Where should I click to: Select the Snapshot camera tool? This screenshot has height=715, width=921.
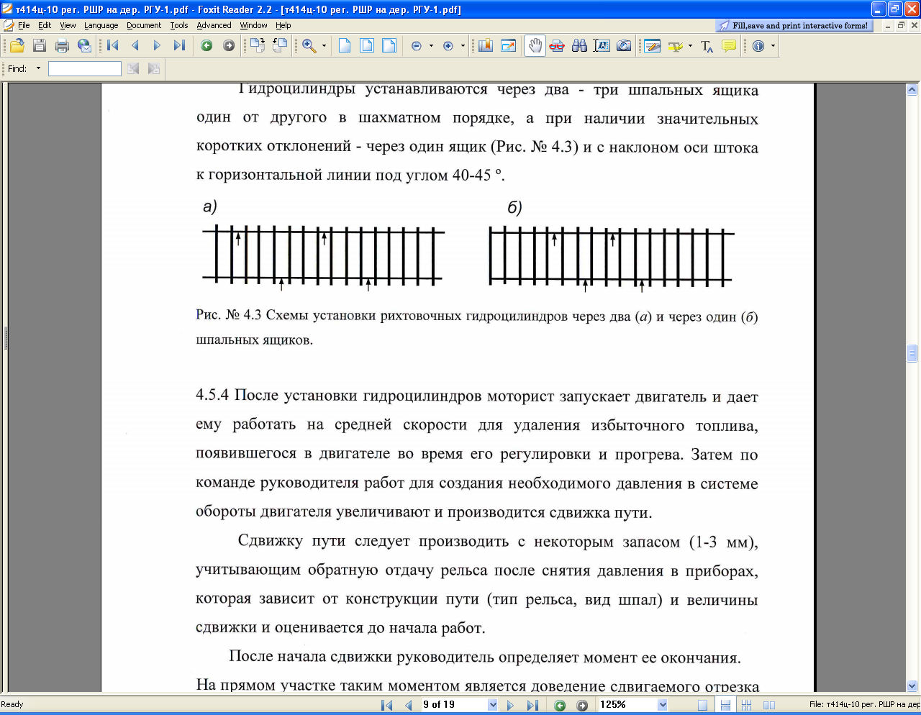[624, 46]
